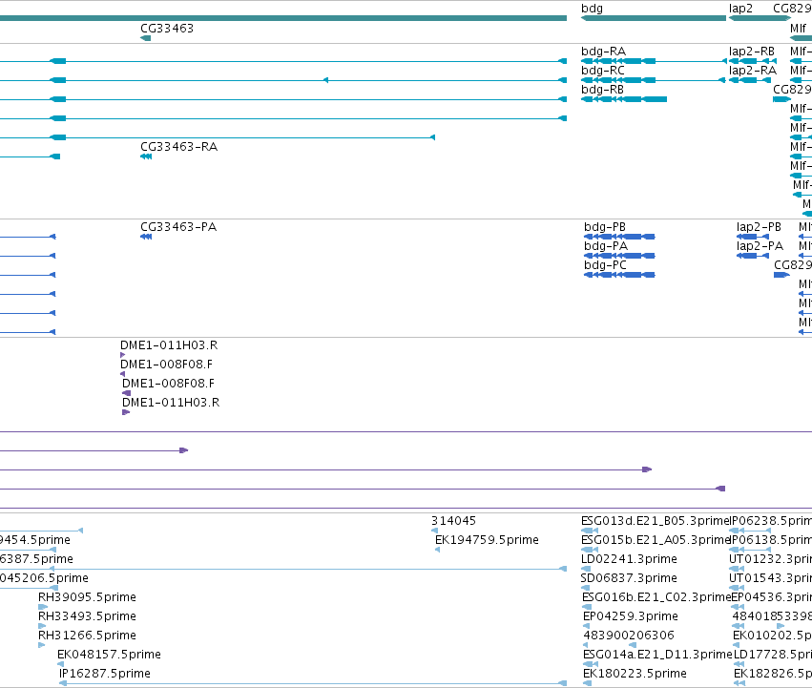This screenshot has height=688, width=812.
Task: Select the lap2-PB protein label
Action: (x=759, y=227)
